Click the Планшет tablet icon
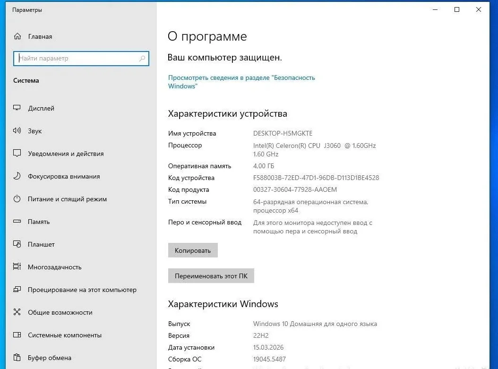Image resolution: width=498 pixels, height=369 pixels. 17,244
